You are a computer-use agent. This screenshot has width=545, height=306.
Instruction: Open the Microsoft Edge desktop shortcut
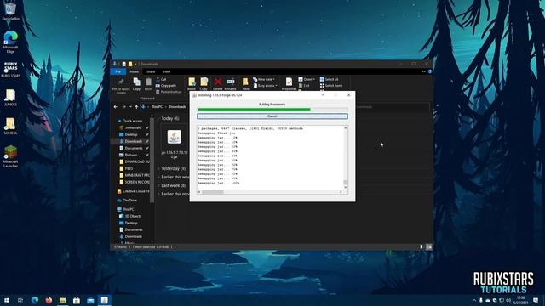(10, 42)
